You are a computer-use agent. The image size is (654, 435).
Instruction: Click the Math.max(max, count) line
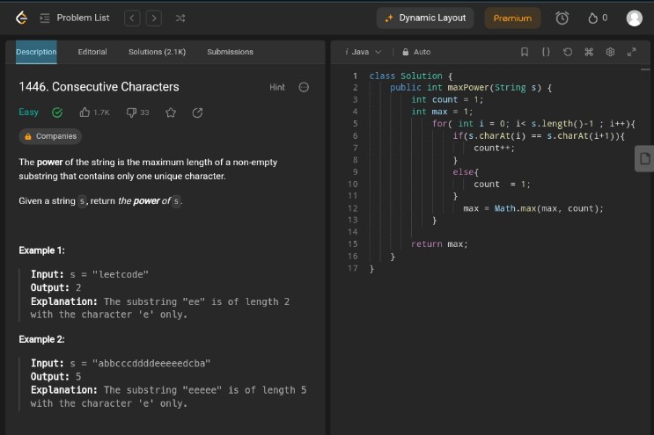pos(533,208)
